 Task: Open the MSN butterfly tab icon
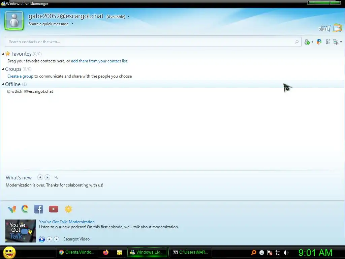tap(12, 209)
